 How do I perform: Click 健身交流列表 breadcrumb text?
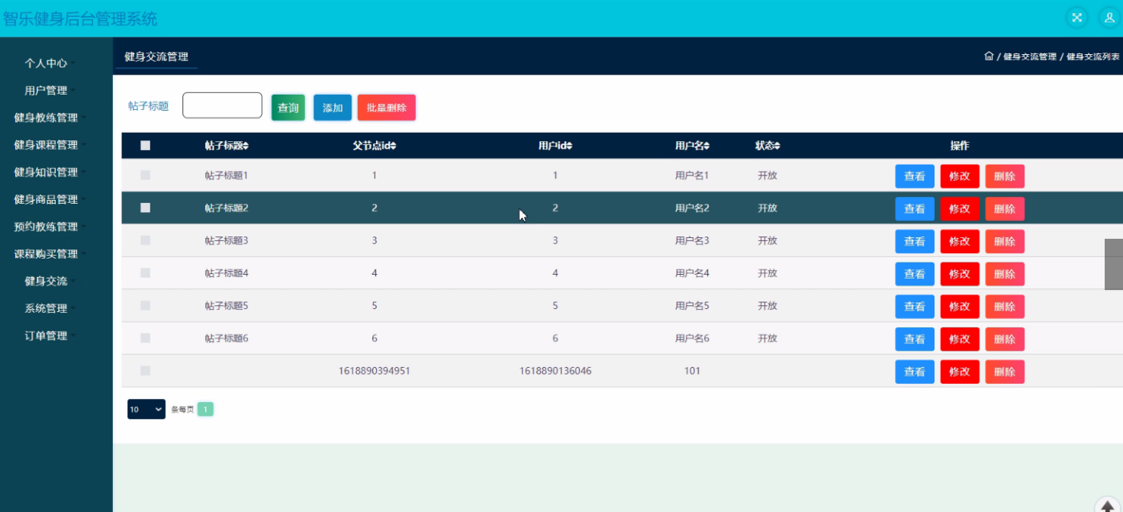coord(1092,56)
